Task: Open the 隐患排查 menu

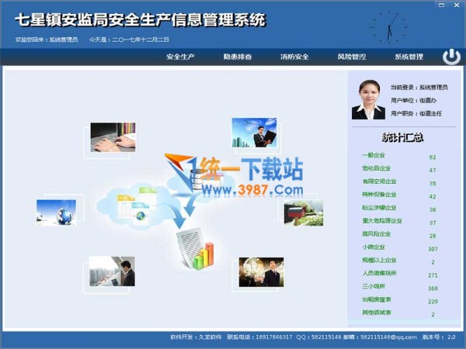Action: pyautogui.click(x=237, y=57)
